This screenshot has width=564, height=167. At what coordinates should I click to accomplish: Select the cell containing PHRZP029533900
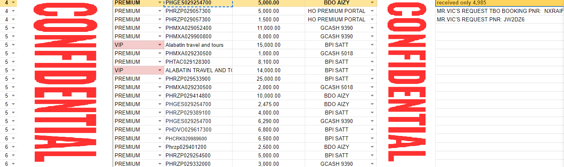(x=198, y=79)
